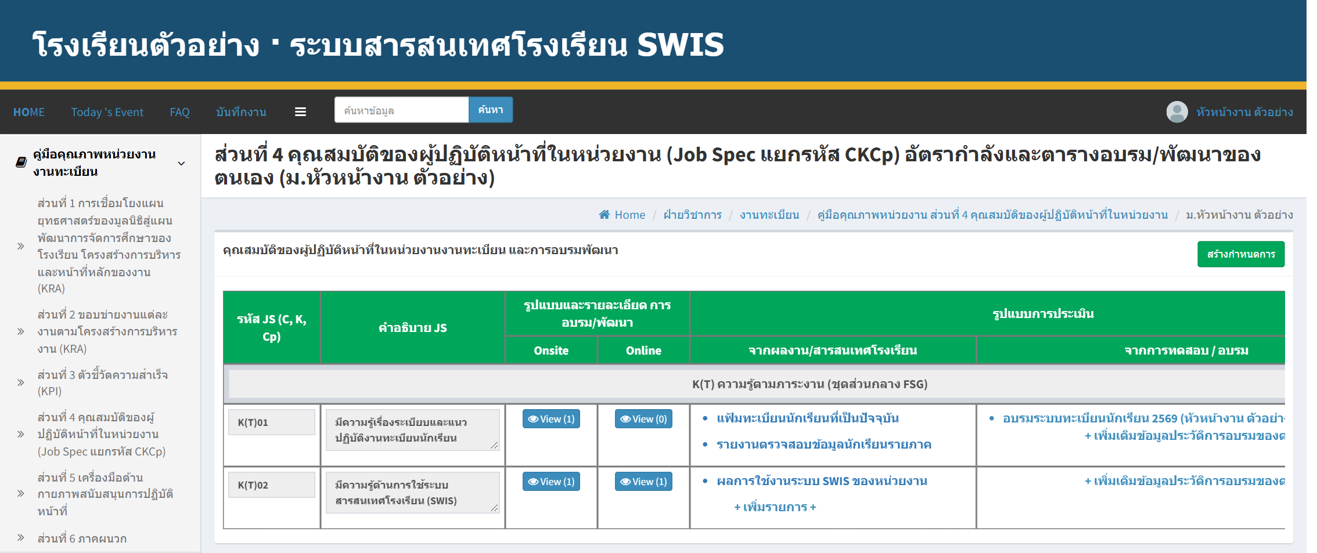The image size is (1317, 553).
Task: Open ส่วนที่ 2 ขอบข่ายงาน sidebar item
Action: [107, 331]
